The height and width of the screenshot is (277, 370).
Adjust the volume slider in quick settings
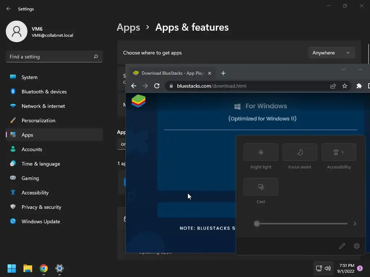pos(301,224)
